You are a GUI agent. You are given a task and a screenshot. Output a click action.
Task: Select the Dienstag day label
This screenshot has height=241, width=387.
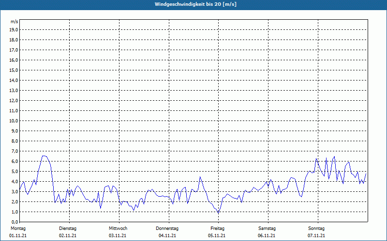68,228
